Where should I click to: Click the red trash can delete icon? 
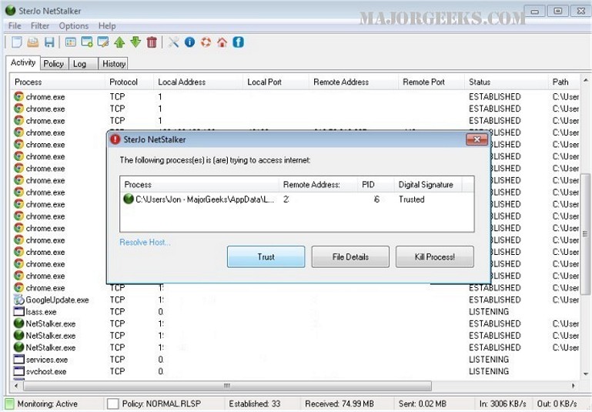pyautogui.click(x=152, y=42)
